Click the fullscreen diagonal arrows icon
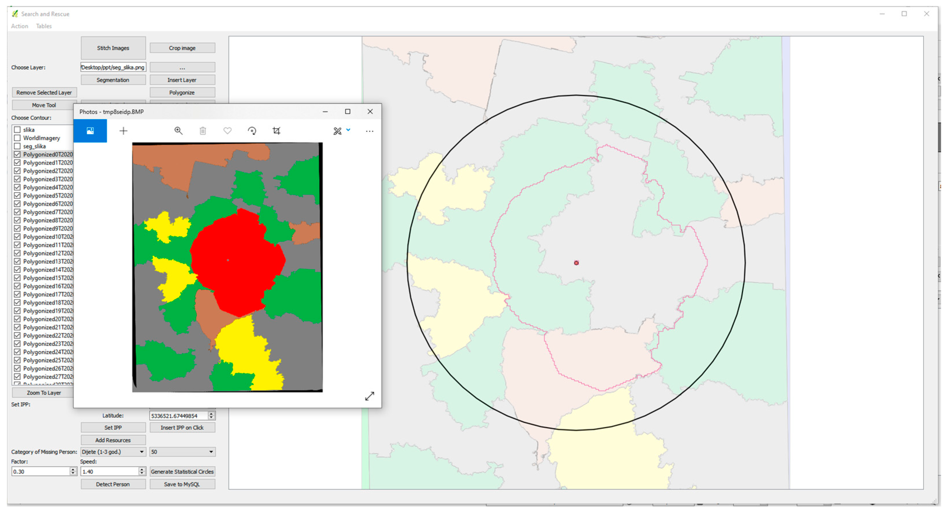Screen dimensions: 948x514 [x=369, y=396]
